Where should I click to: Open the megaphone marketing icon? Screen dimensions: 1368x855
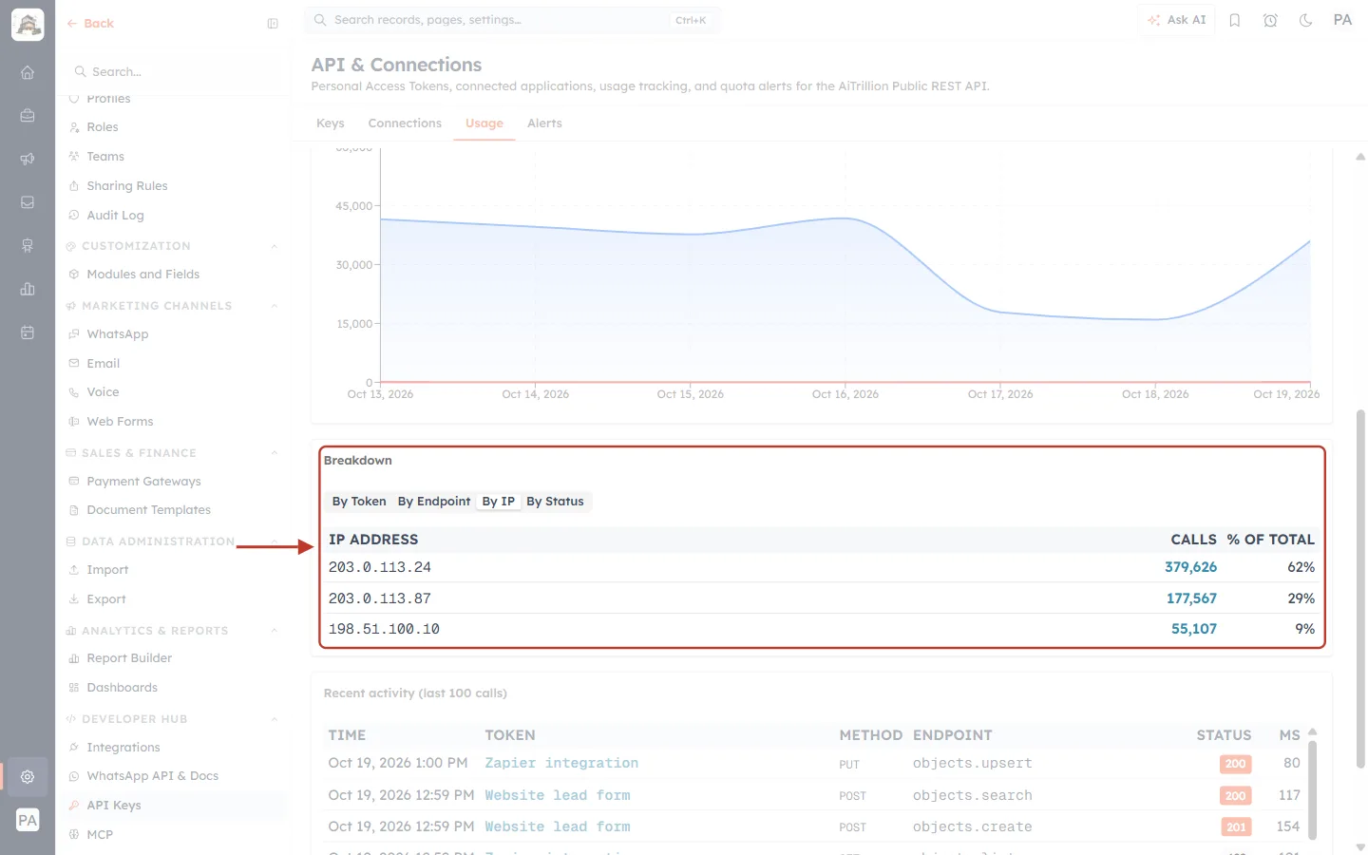(28, 159)
